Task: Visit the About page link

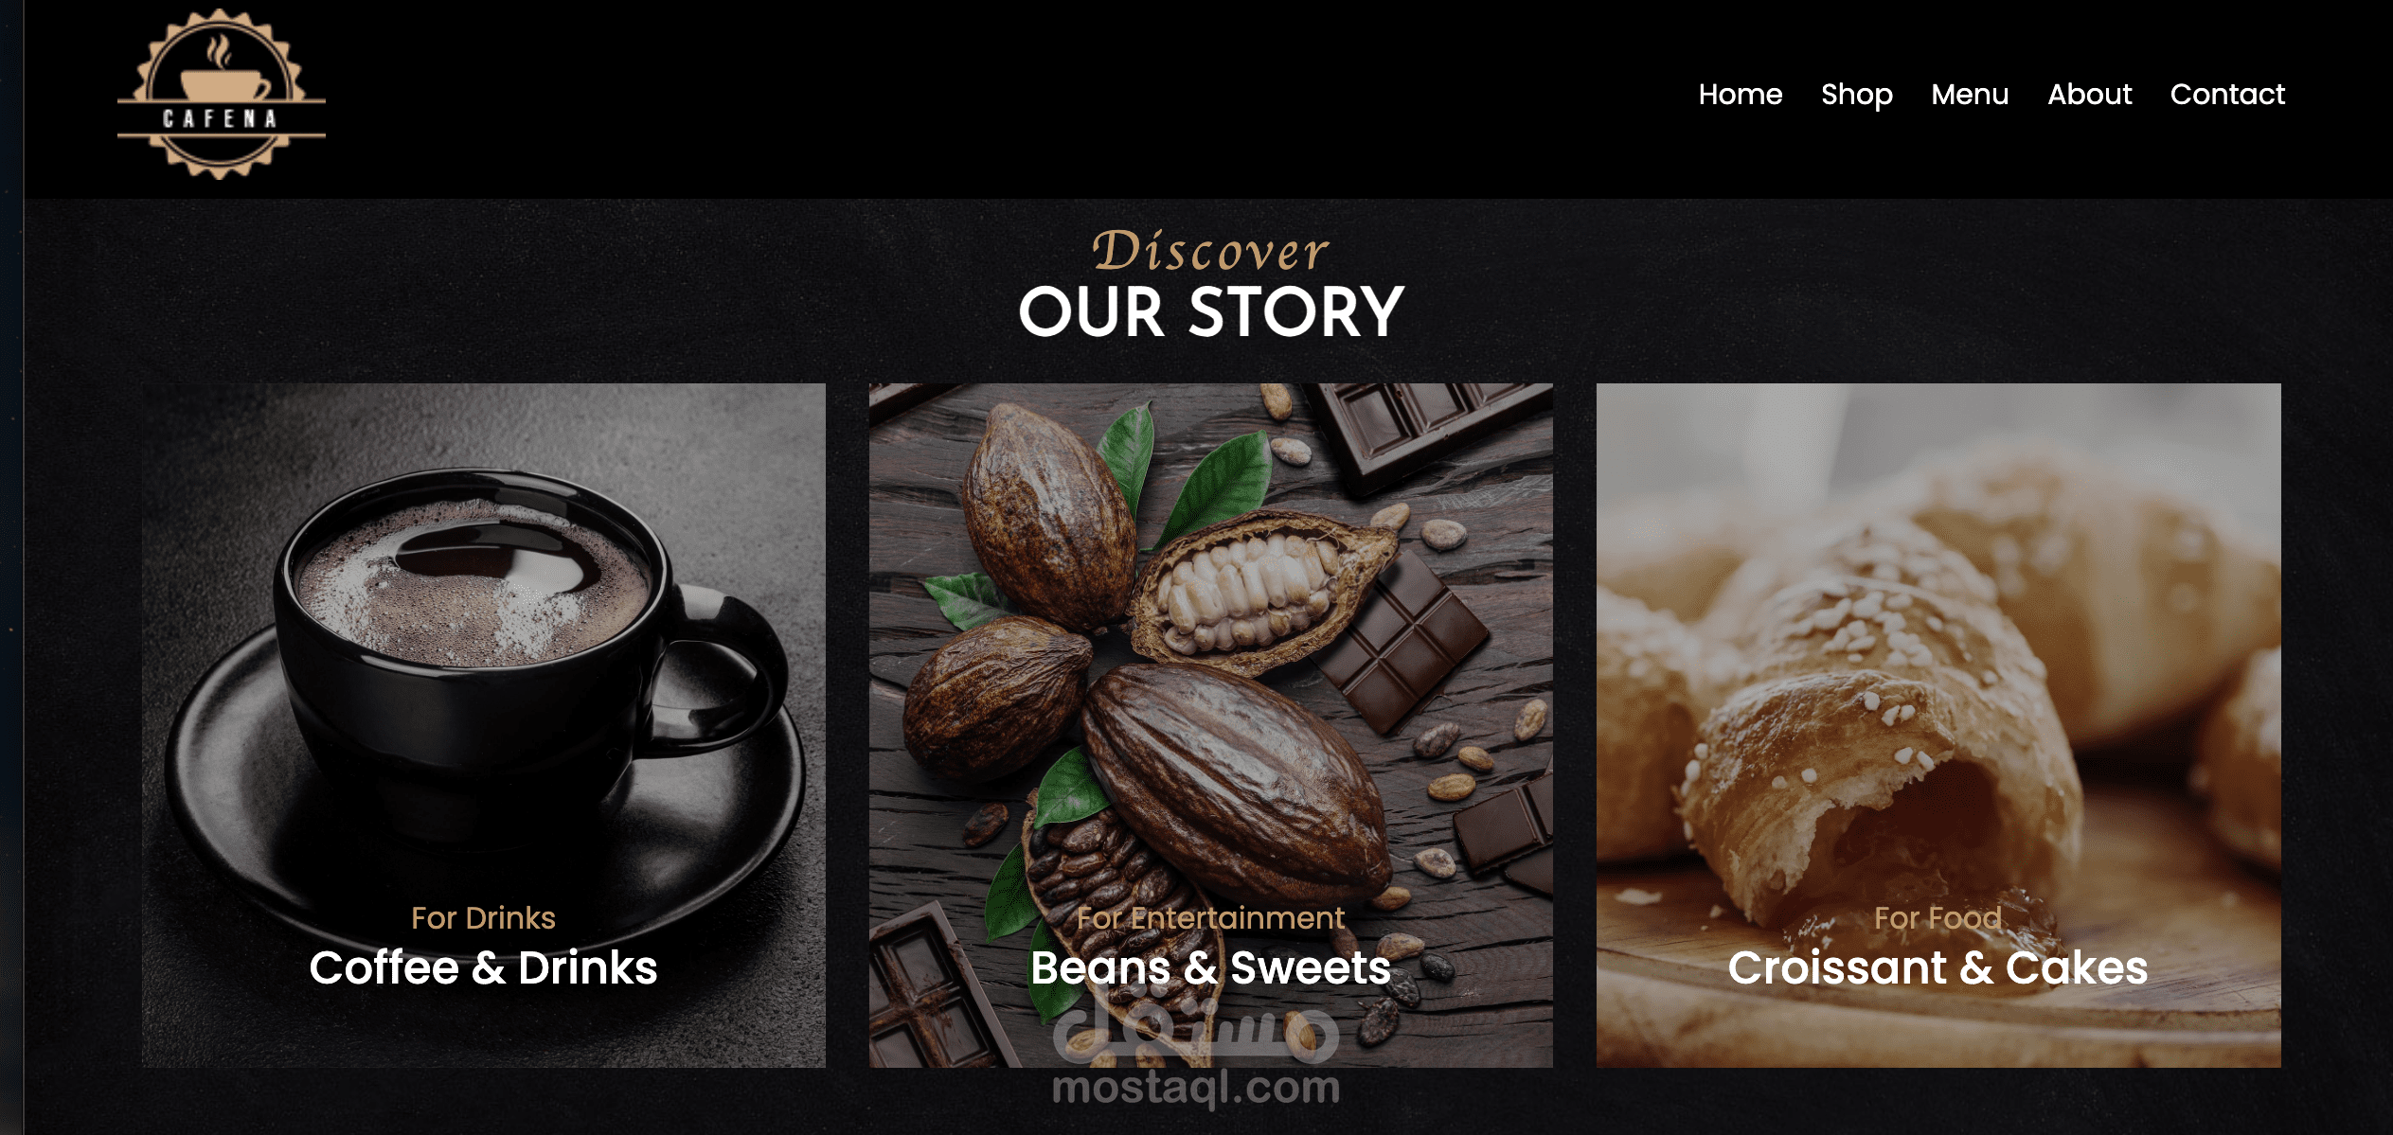Action: point(2089,95)
